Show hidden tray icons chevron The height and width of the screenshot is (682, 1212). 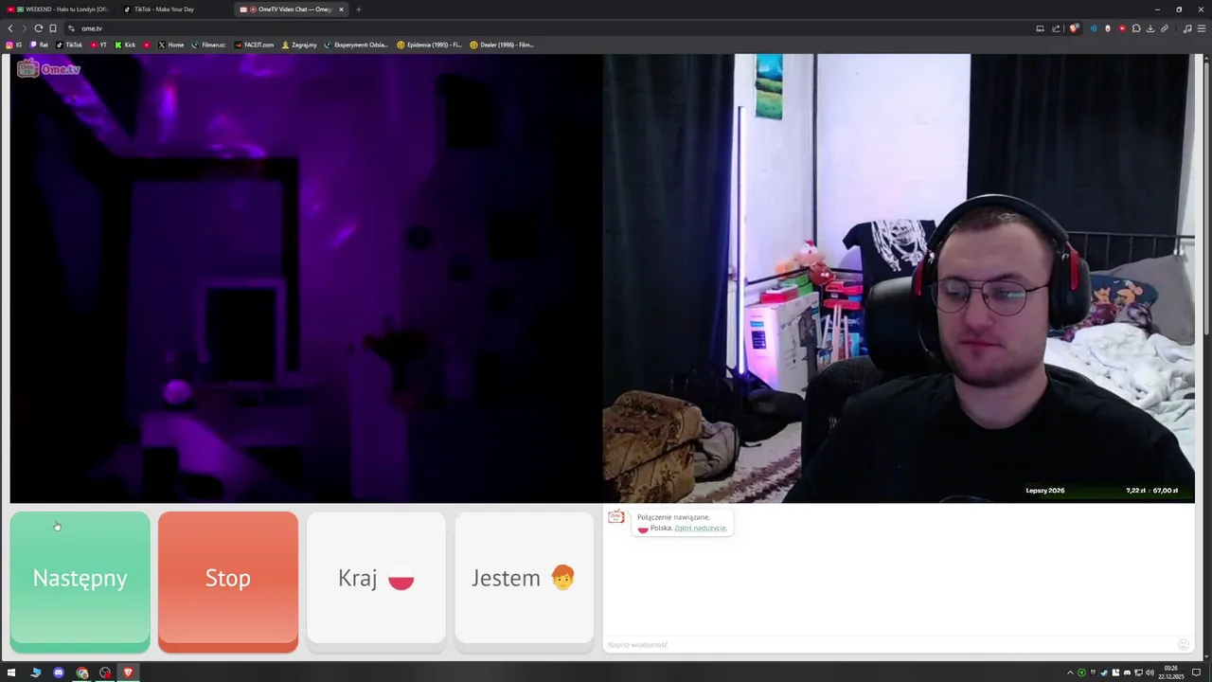pyautogui.click(x=1070, y=673)
